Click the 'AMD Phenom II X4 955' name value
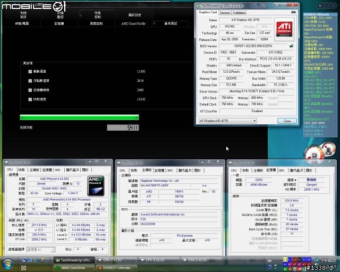Screen dimensions: 340x272 click(x=54, y=178)
